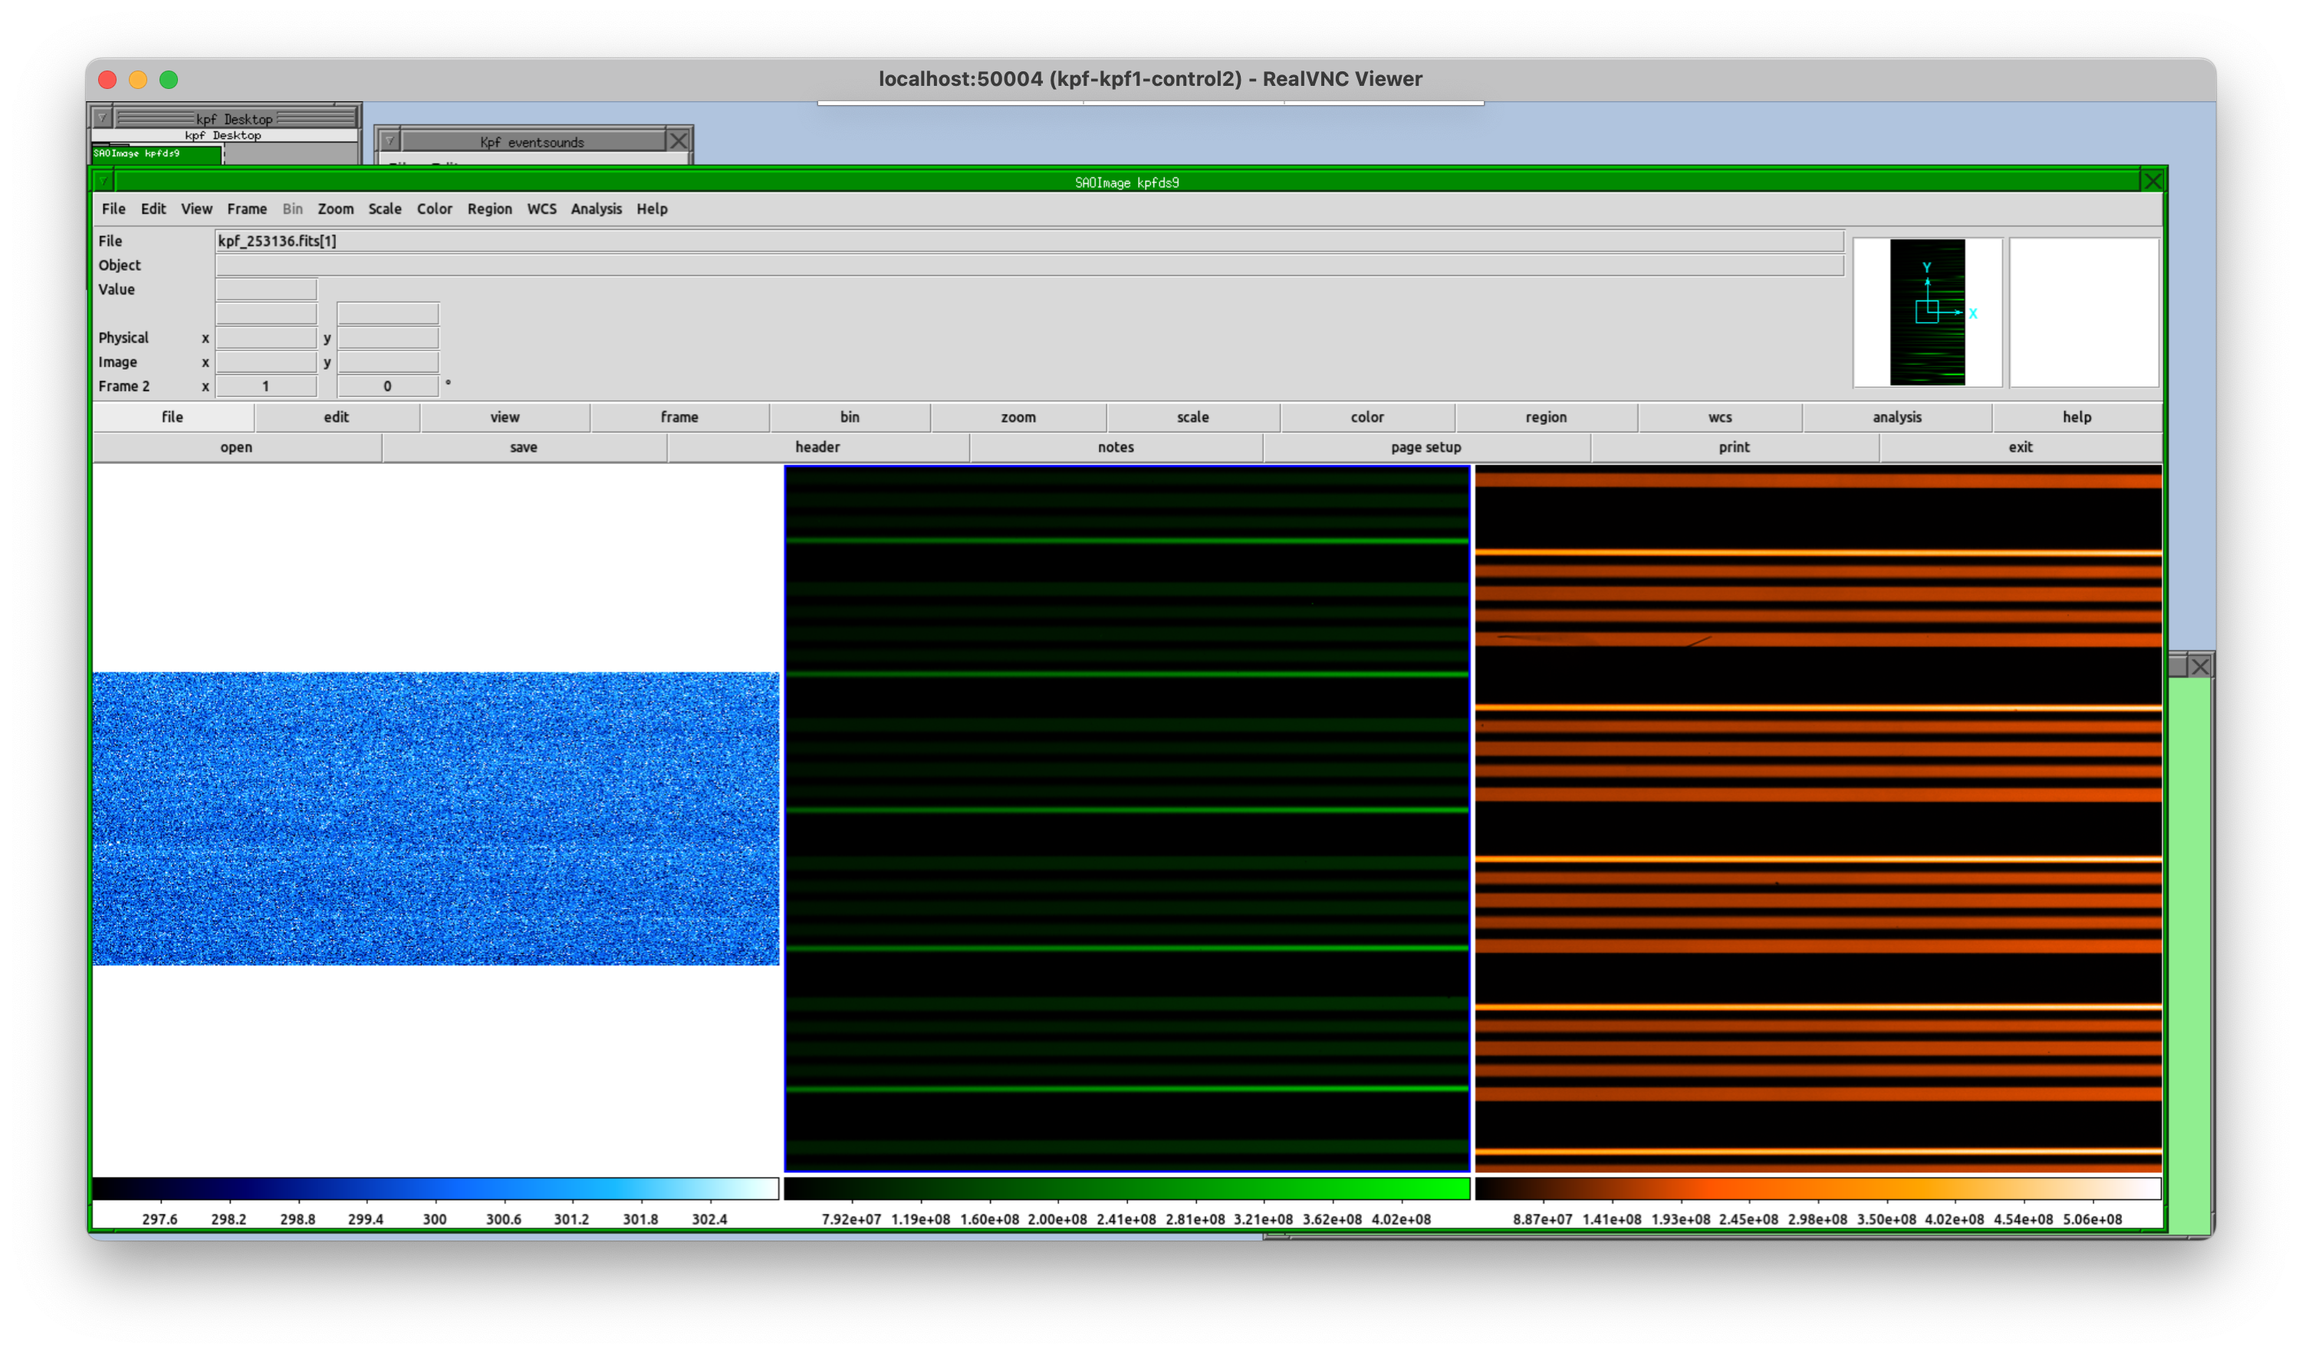Close the green window behind ds9

click(x=2200, y=666)
